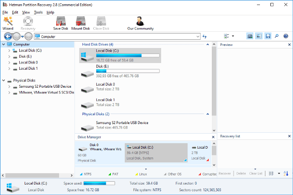Image resolution: width=293 pixels, height=195 pixels.
Task: Click the refresh icon beside address bar
Action: click(205, 36)
